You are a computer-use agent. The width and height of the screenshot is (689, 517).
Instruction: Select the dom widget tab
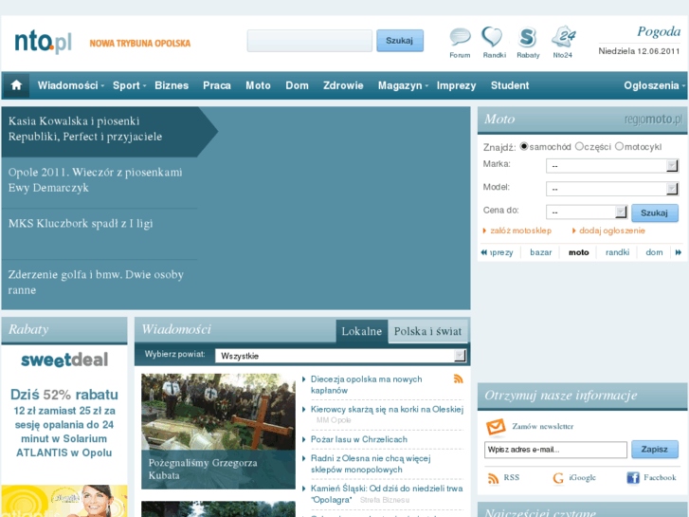654,252
